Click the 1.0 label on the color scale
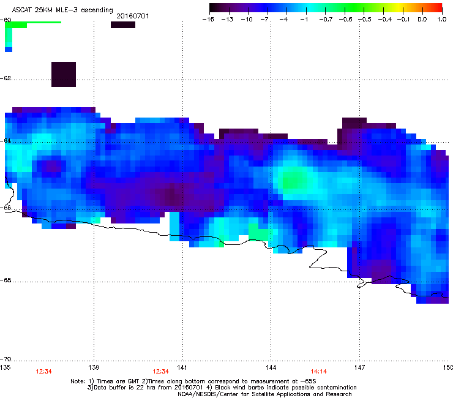 click(442, 20)
